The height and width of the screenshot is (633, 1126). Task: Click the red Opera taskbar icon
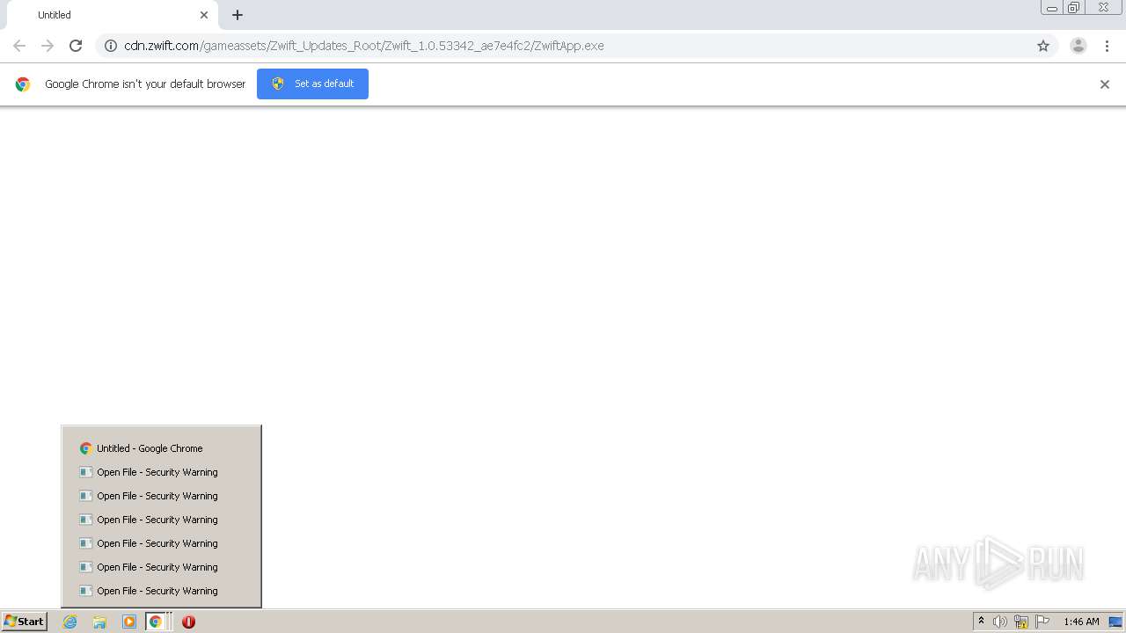point(188,622)
